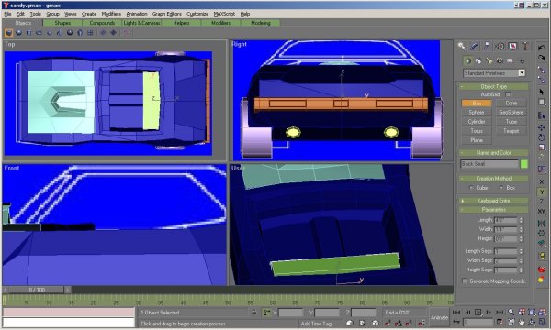Open the Create command panel tab
Viewport: 551px width, 330px height.
461,46
